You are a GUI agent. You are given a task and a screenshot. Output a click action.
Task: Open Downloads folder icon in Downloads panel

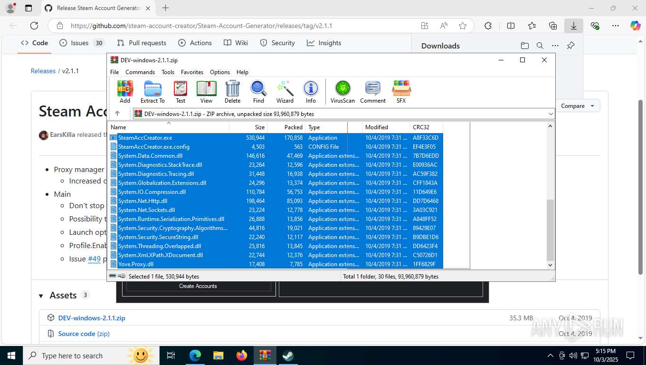tap(524, 46)
